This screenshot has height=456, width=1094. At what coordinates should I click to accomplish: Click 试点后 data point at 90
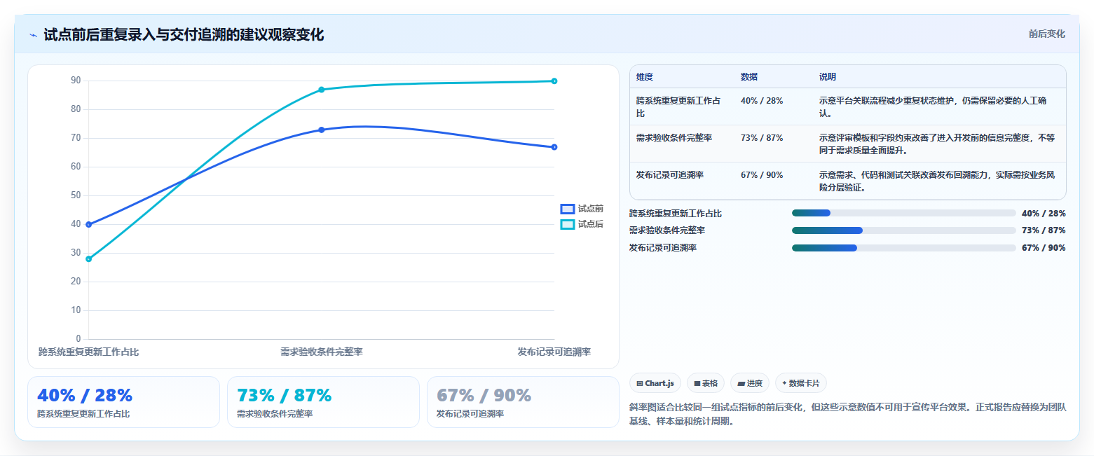[x=554, y=81]
